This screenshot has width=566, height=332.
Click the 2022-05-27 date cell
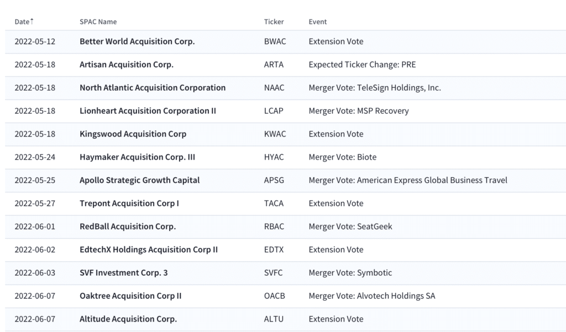click(x=35, y=203)
